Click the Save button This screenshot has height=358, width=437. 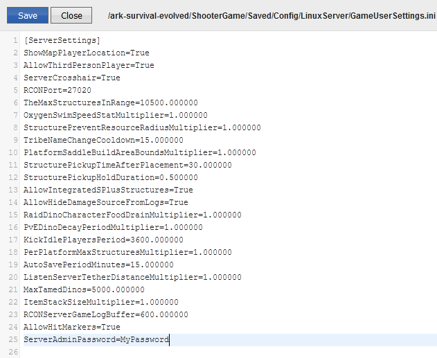(28, 16)
